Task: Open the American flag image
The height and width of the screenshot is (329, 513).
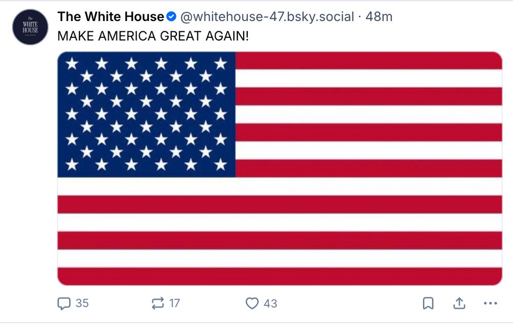Action: (280, 205)
